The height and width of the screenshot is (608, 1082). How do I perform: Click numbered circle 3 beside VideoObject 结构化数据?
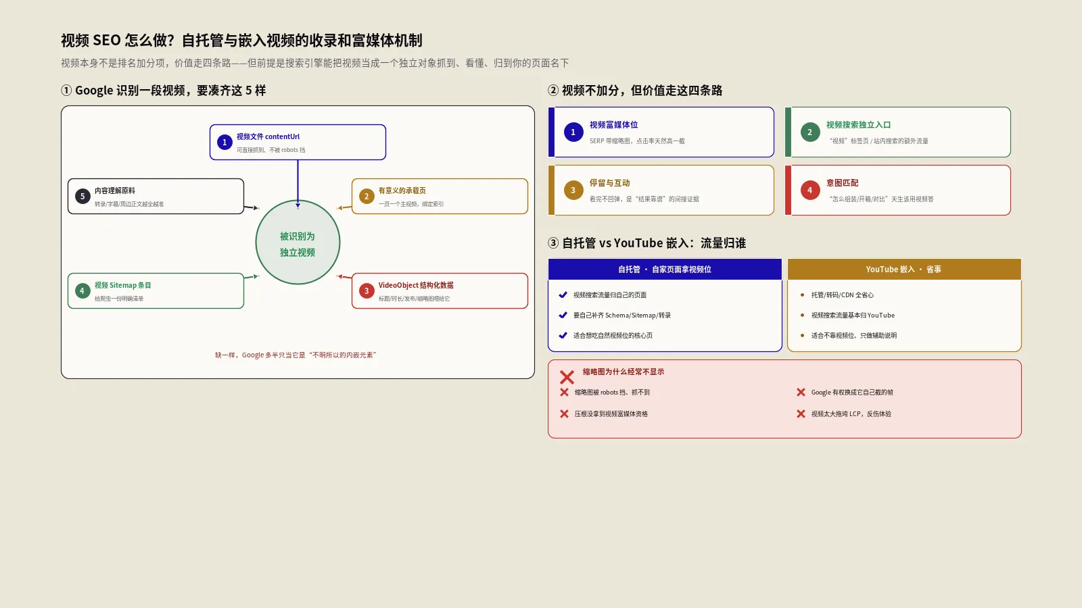coord(367,291)
